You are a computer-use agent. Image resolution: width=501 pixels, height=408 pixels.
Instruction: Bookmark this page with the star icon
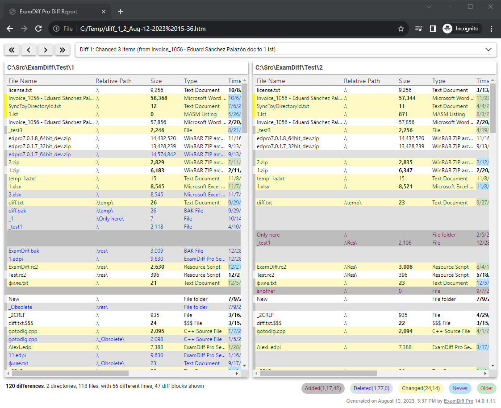(x=401, y=29)
